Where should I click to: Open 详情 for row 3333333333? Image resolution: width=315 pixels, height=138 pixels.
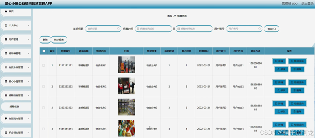279,104
